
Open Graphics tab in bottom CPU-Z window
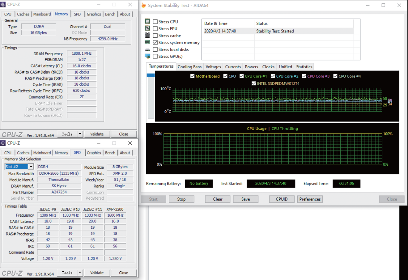pyautogui.click(x=94, y=153)
